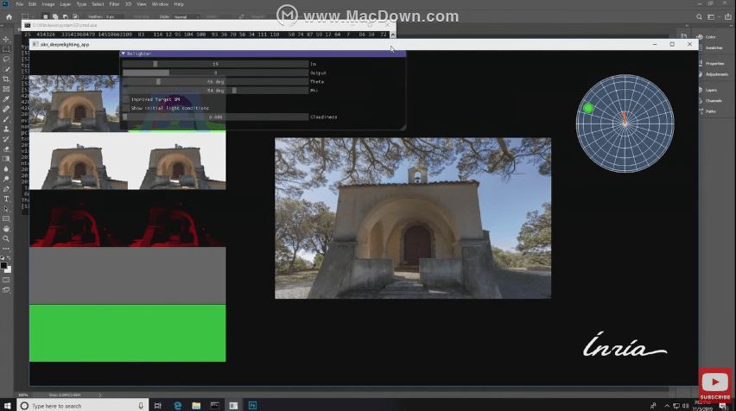Viewport: 736px width, 411px height.
Task: Select the Pen tool
Action: [x=6, y=188]
